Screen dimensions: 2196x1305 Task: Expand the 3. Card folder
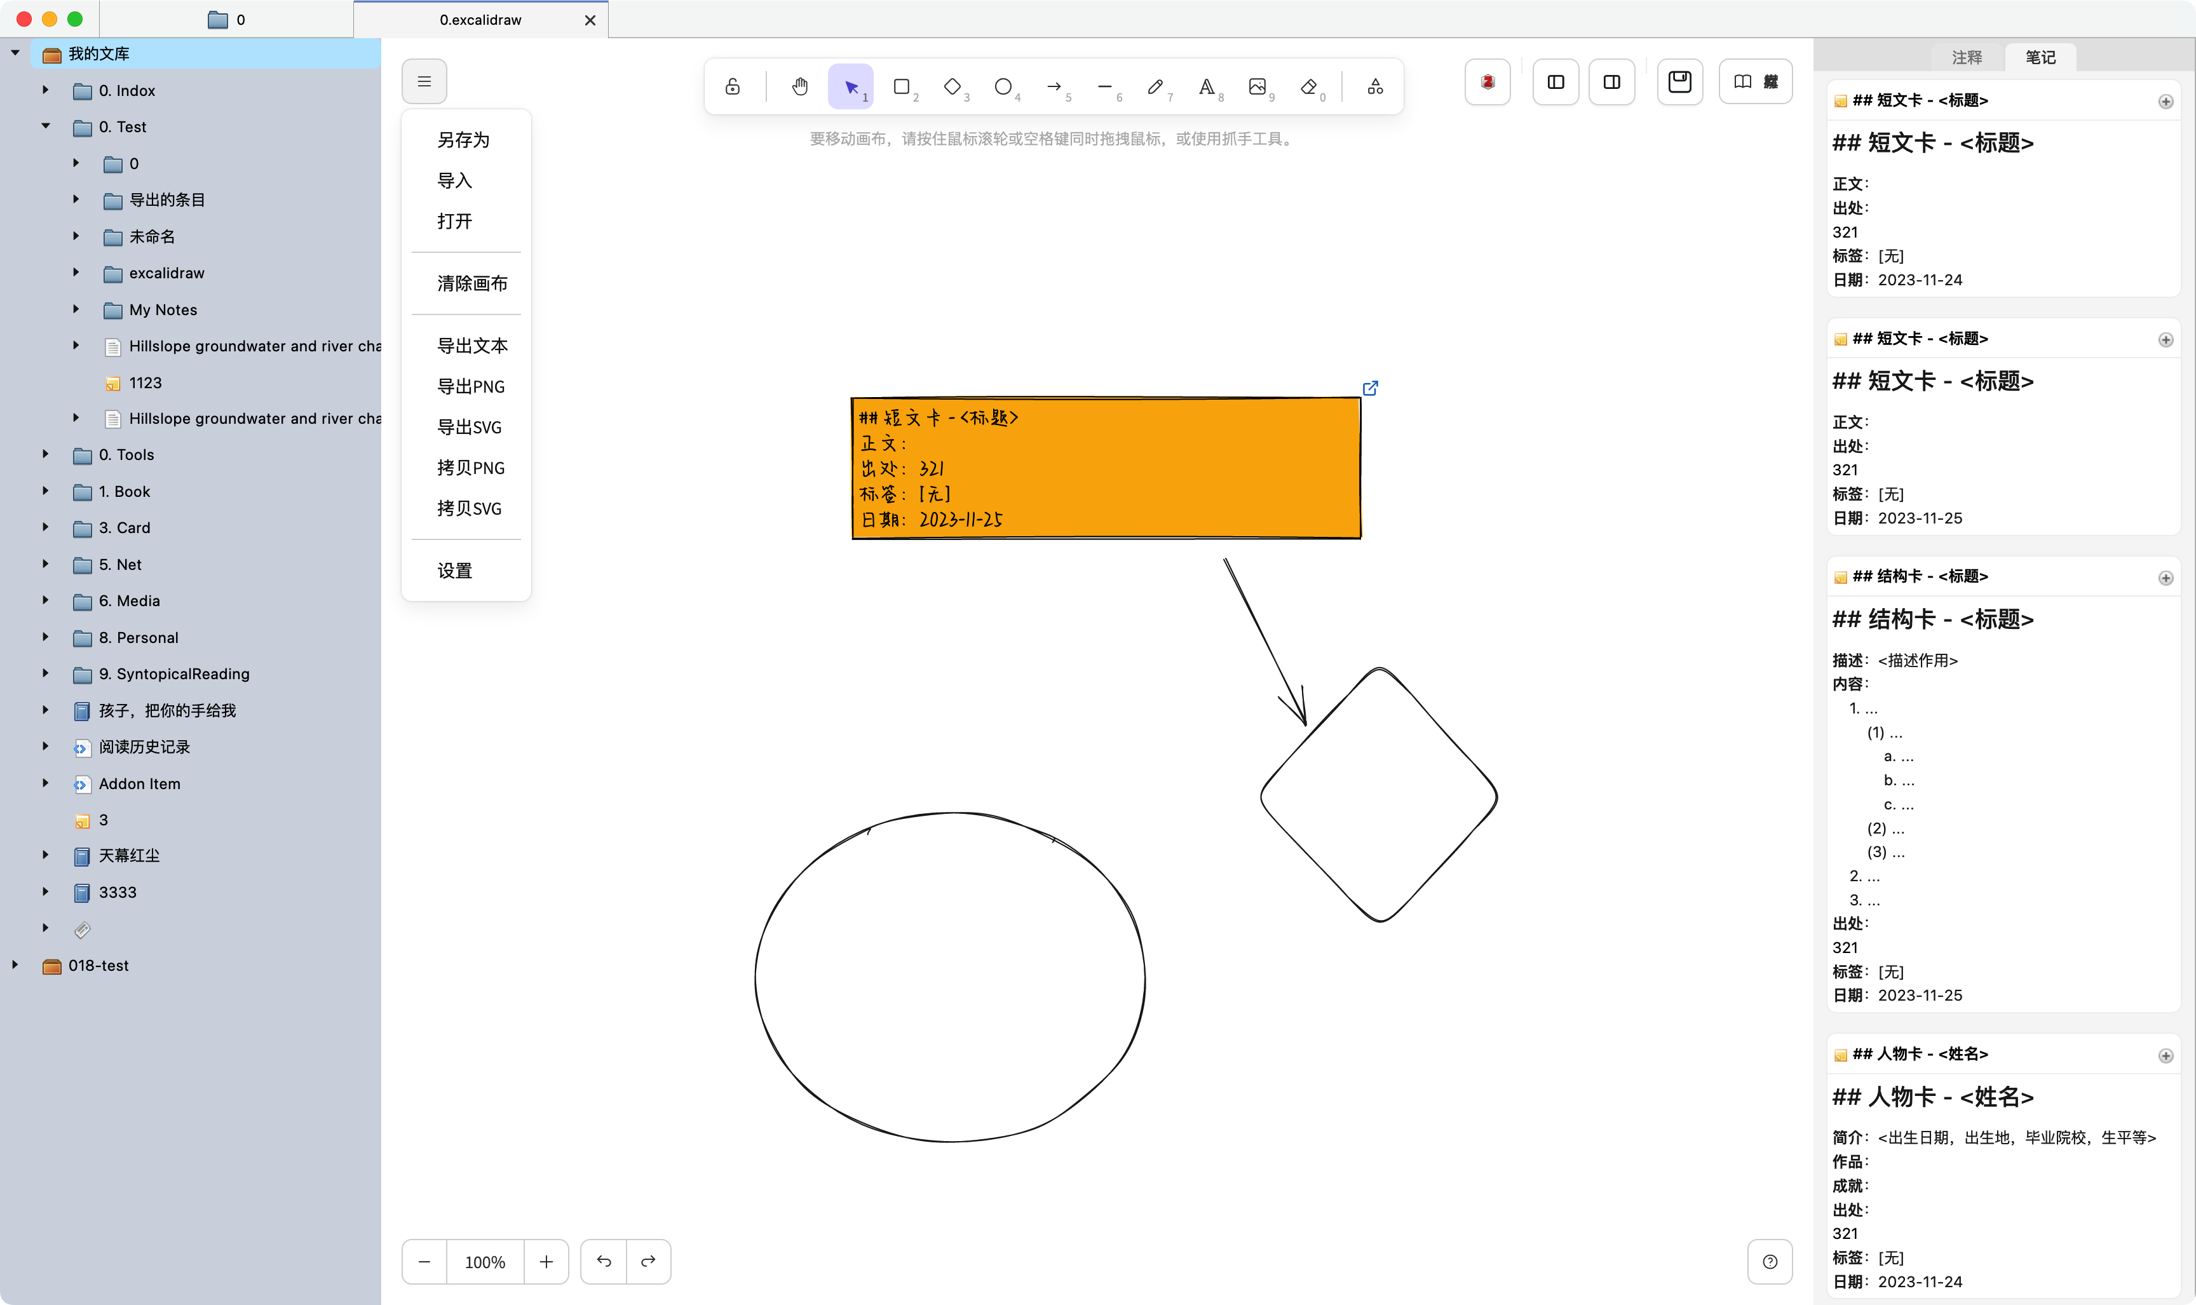click(46, 527)
